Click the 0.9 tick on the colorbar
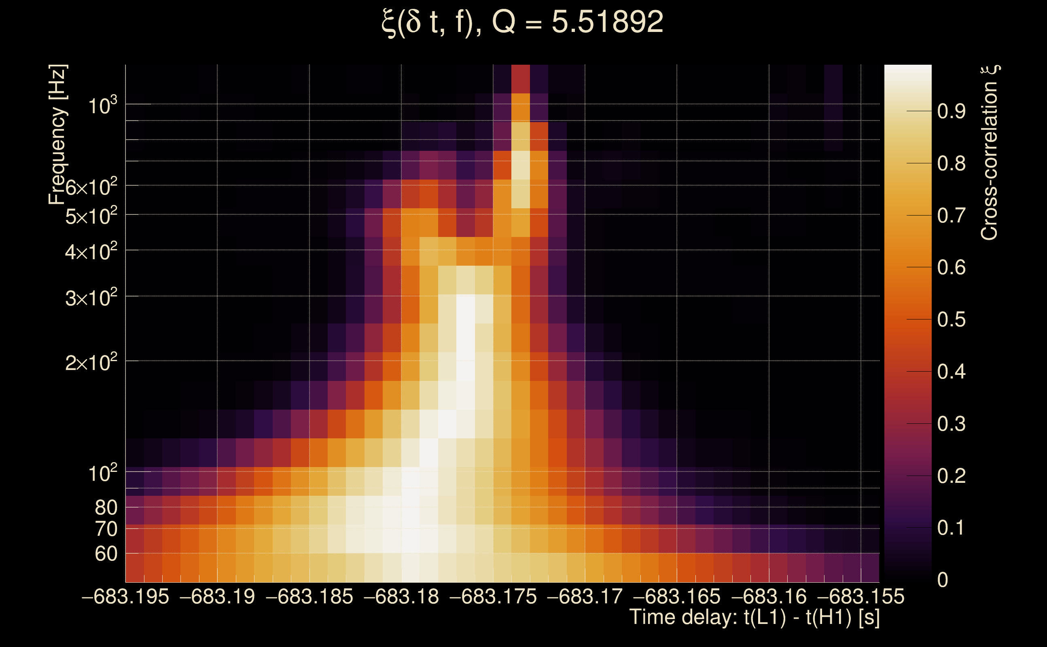1047x647 pixels. 951,111
